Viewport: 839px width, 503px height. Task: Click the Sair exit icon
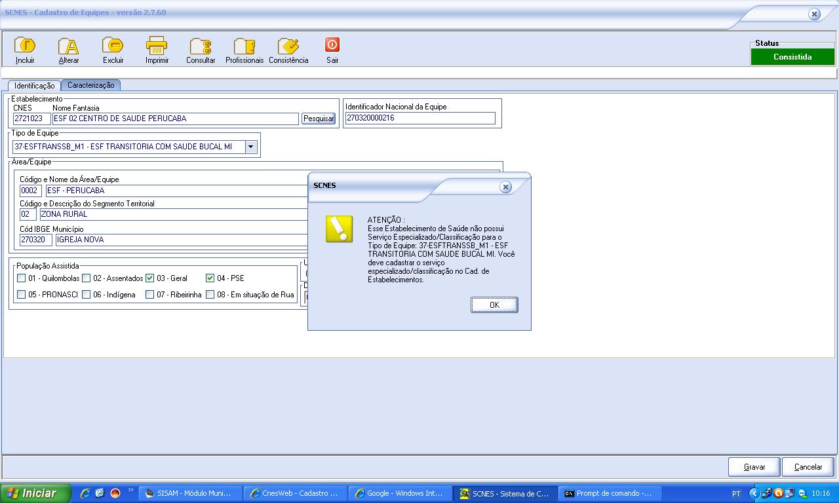click(332, 45)
